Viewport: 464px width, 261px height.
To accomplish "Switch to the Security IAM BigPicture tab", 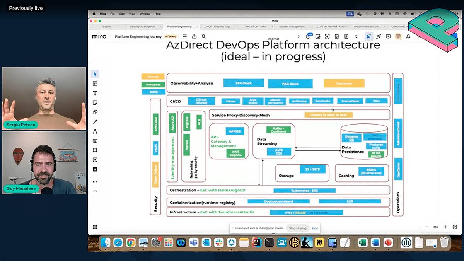I will [144, 27].
